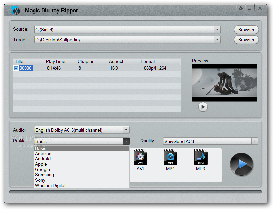Click the PlayTime column header
This screenshot has width=274, height=210.
pyautogui.click(x=56, y=61)
